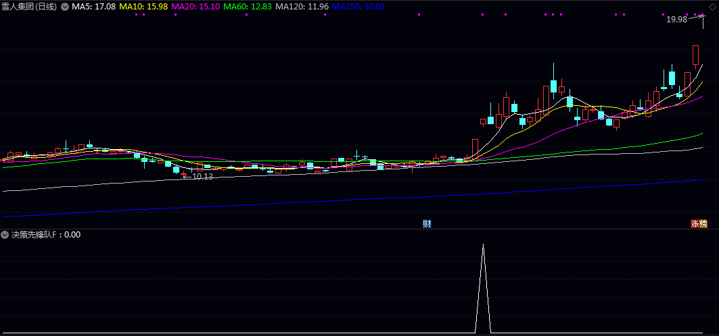Select the MA5: 17.08 legend label
719x336 pixels.
point(93,7)
